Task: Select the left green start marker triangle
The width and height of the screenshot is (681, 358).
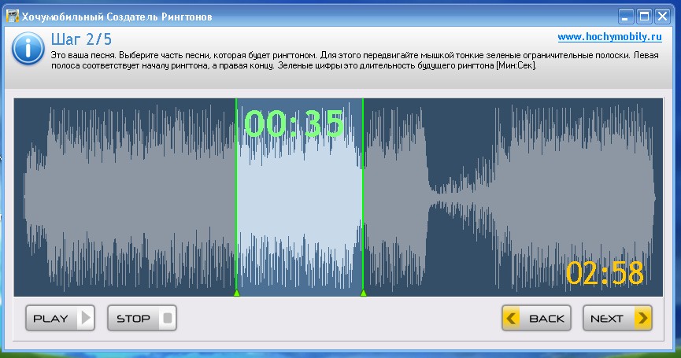Action: pyautogui.click(x=237, y=293)
